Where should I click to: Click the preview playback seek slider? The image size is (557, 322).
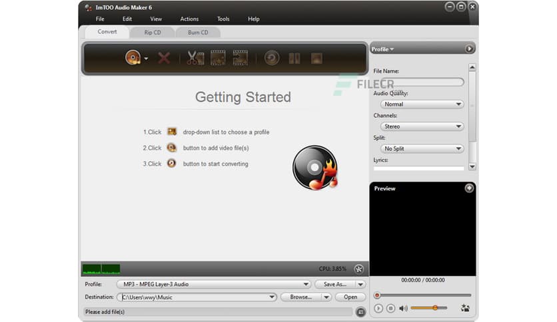[x=422, y=295]
